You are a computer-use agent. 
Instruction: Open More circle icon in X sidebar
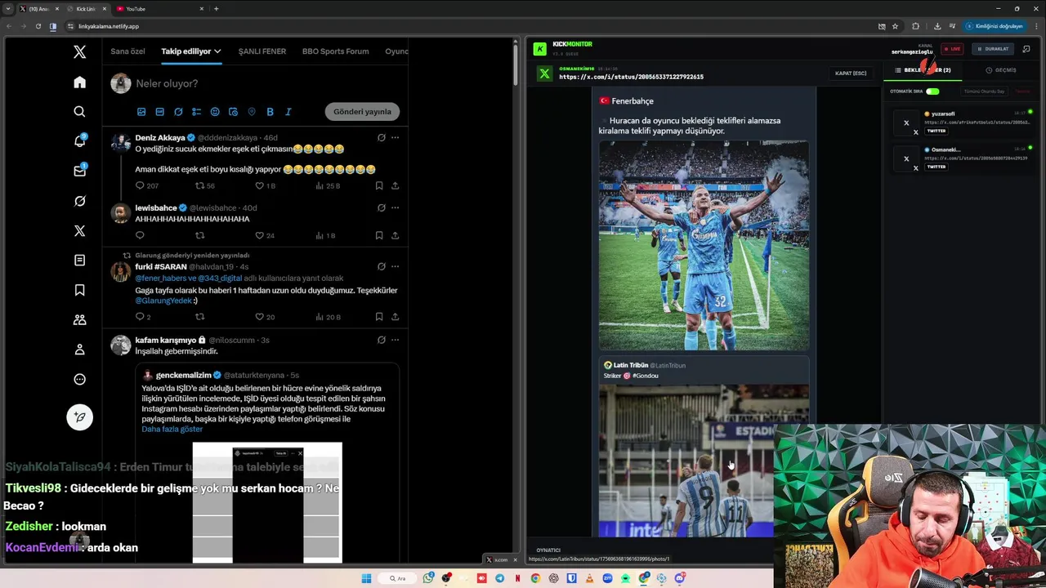click(x=79, y=379)
